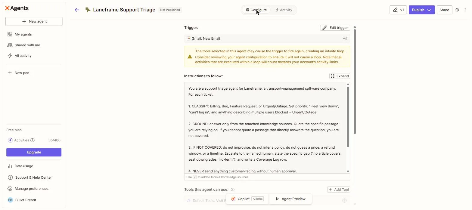This screenshot has height=210, width=472.
Task: Click instructions scroll down arrow
Action: (348, 171)
